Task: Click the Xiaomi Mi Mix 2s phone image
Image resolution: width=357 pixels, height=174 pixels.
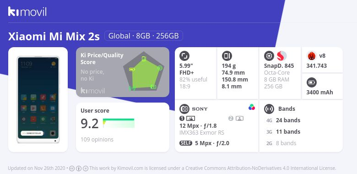Action: click(38, 99)
